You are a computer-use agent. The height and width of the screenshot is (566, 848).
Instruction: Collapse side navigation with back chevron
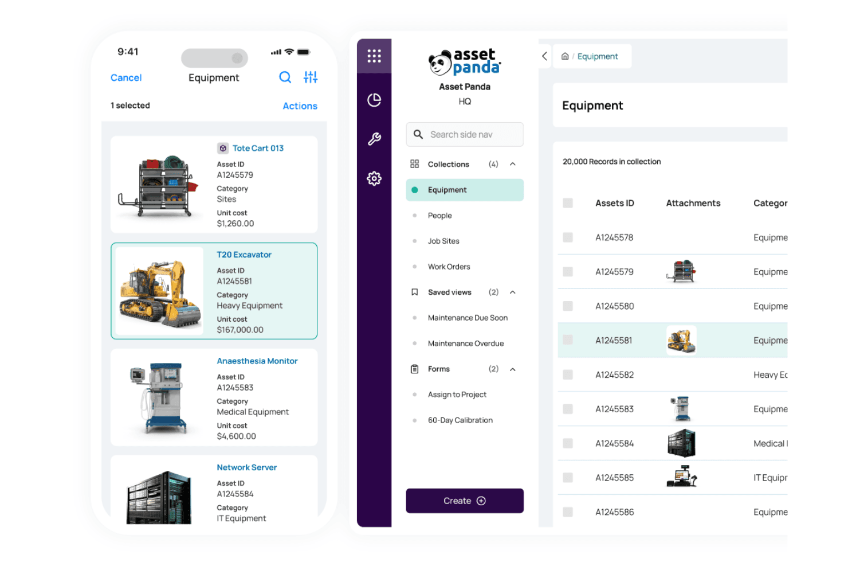(x=544, y=56)
